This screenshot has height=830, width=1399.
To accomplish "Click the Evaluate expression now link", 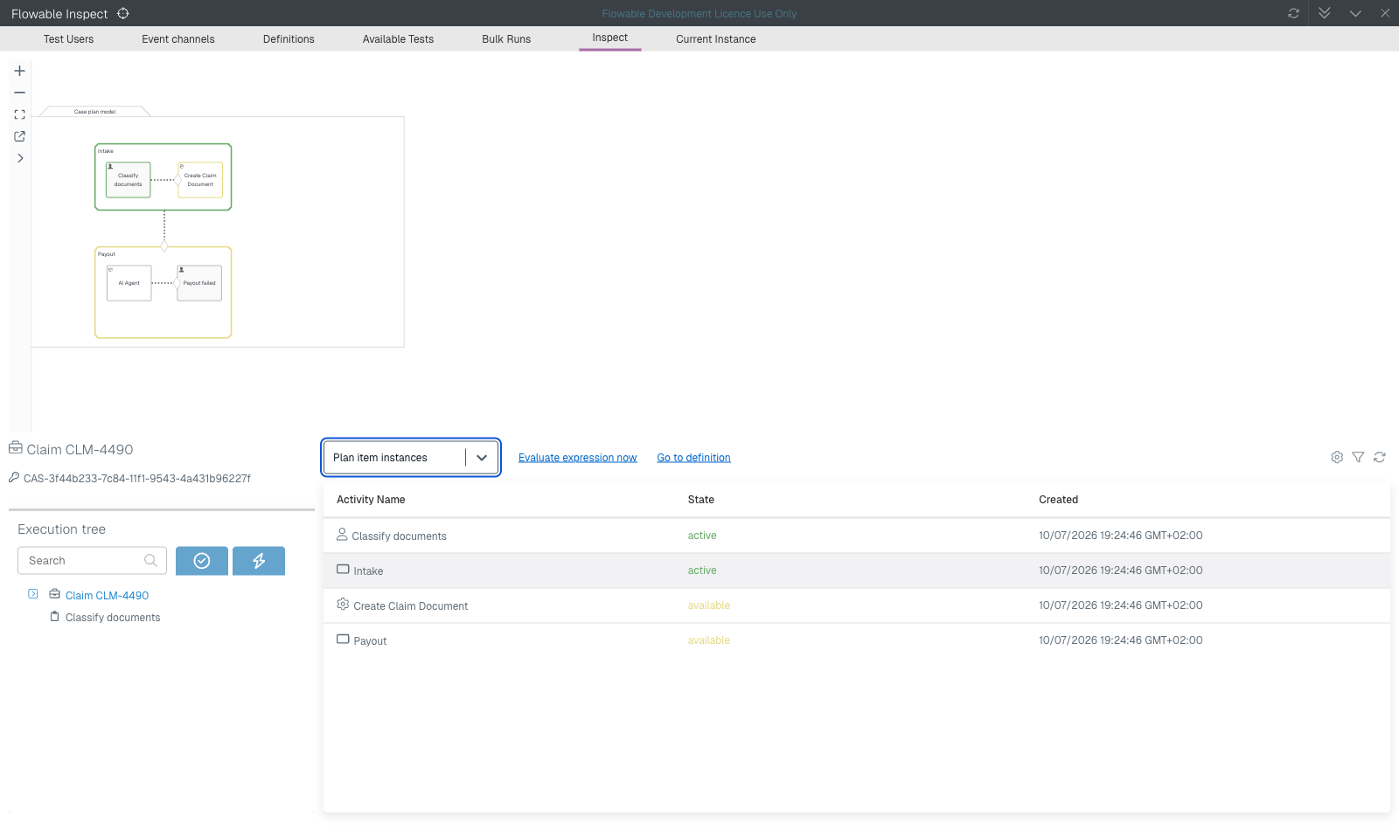I will point(578,458).
